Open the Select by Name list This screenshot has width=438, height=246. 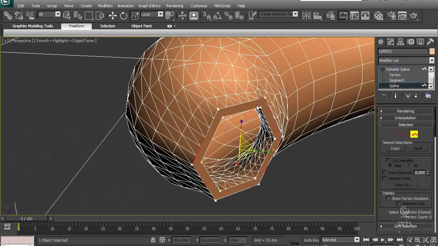pyautogui.click(x=78, y=15)
